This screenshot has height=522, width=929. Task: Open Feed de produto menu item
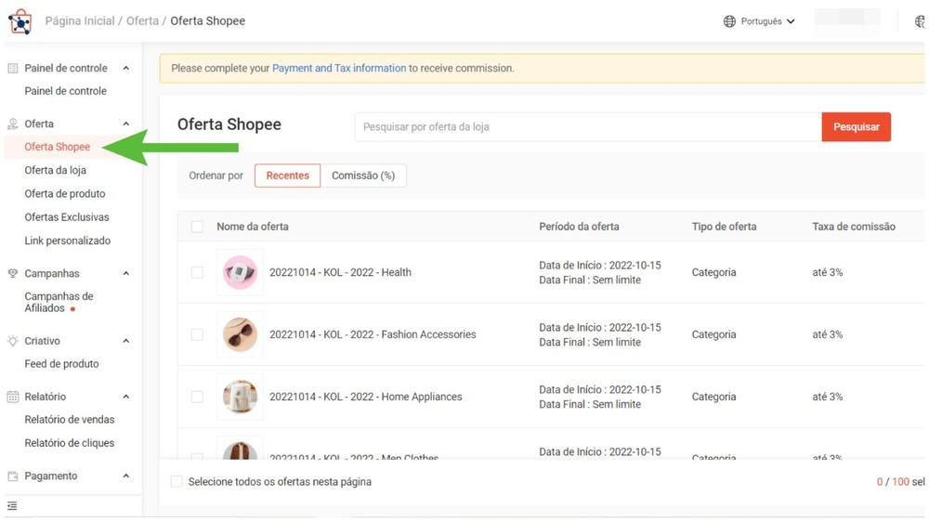pyautogui.click(x=61, y=364)
